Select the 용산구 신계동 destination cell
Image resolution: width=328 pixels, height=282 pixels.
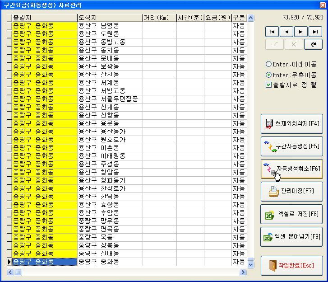110,108
